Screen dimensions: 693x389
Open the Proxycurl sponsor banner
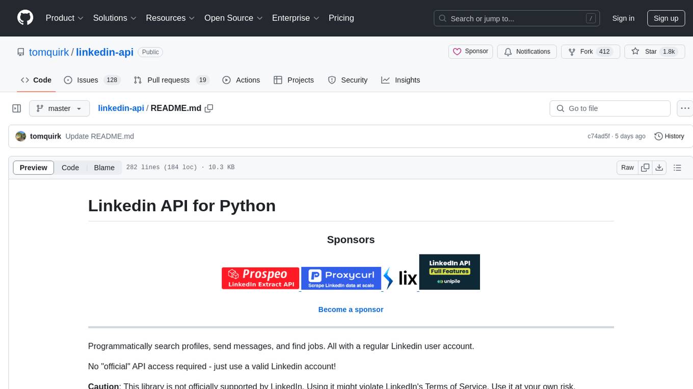coord(341,278)
